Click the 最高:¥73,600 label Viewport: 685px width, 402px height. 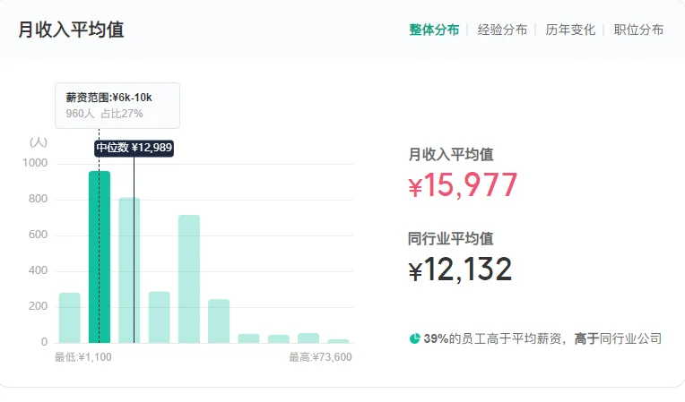tap(320, 357)
